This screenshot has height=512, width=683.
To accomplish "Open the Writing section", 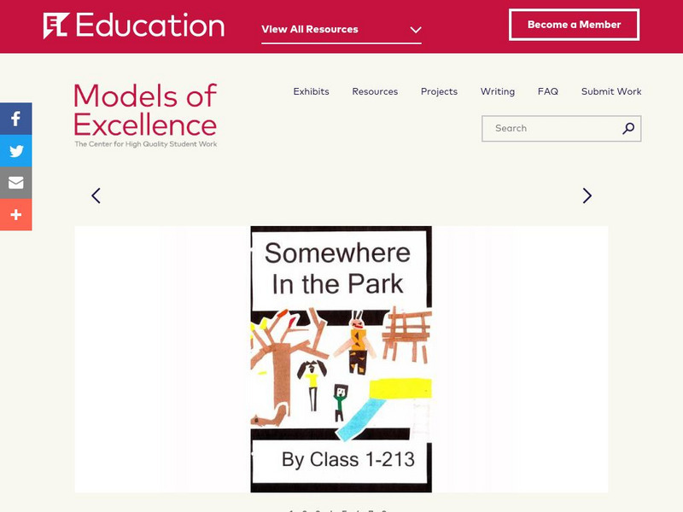I will coord(498,91).
